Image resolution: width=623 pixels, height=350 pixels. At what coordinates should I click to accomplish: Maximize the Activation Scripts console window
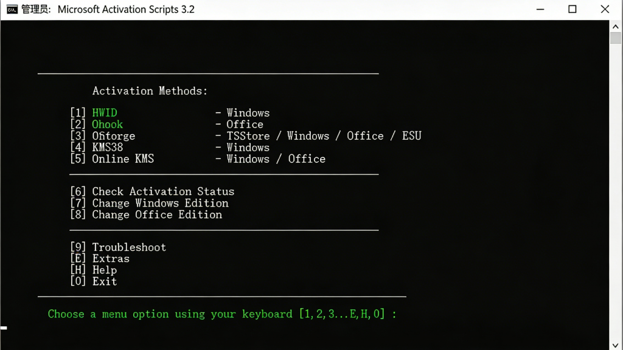click(573, 9)
